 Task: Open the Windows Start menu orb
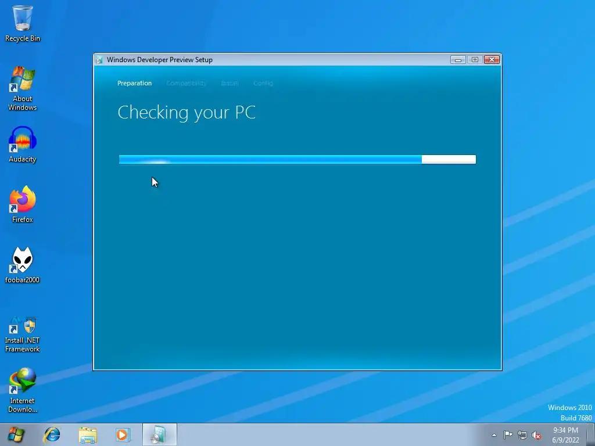pos(15,434)
